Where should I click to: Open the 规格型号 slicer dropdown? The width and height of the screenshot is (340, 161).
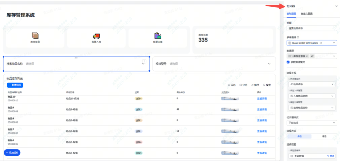(269, 64)
